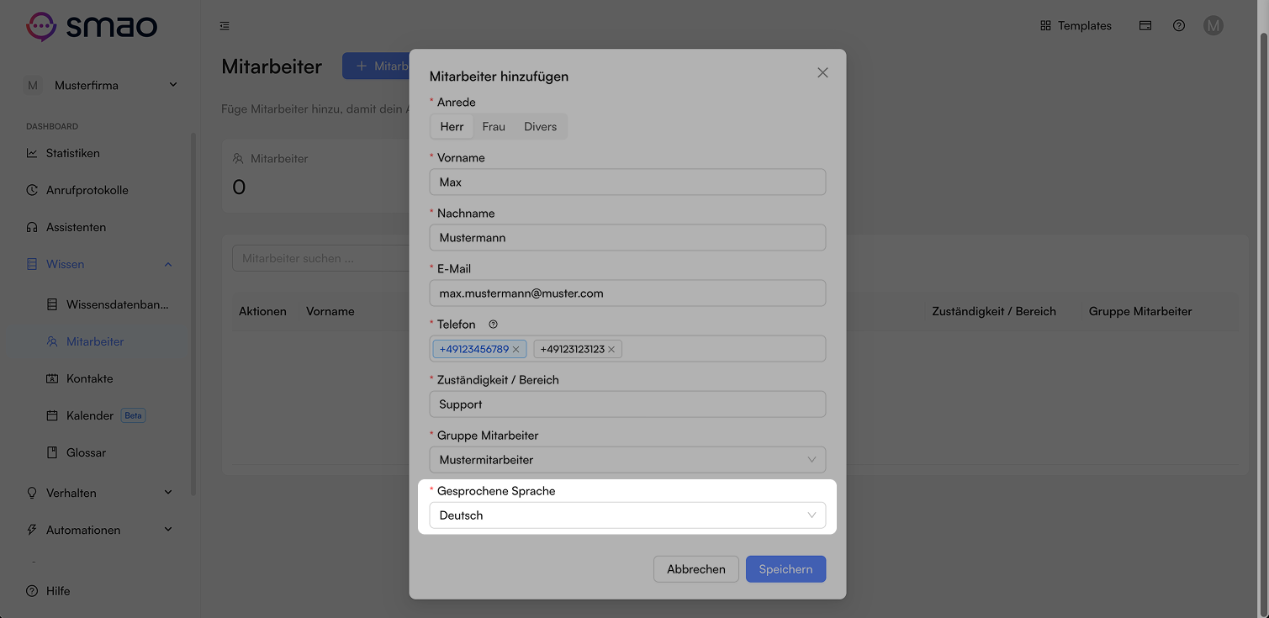Click the E-Mail input field
1269x618 pixels.
coord(627,293)
